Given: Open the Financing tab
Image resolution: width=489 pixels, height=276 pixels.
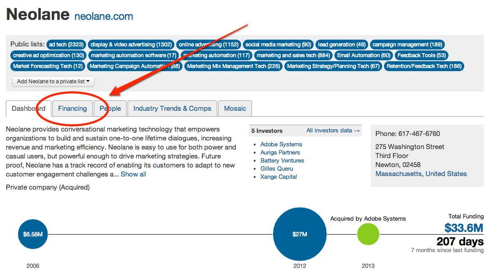Looking at the screenshot, I should click(72, 109).
